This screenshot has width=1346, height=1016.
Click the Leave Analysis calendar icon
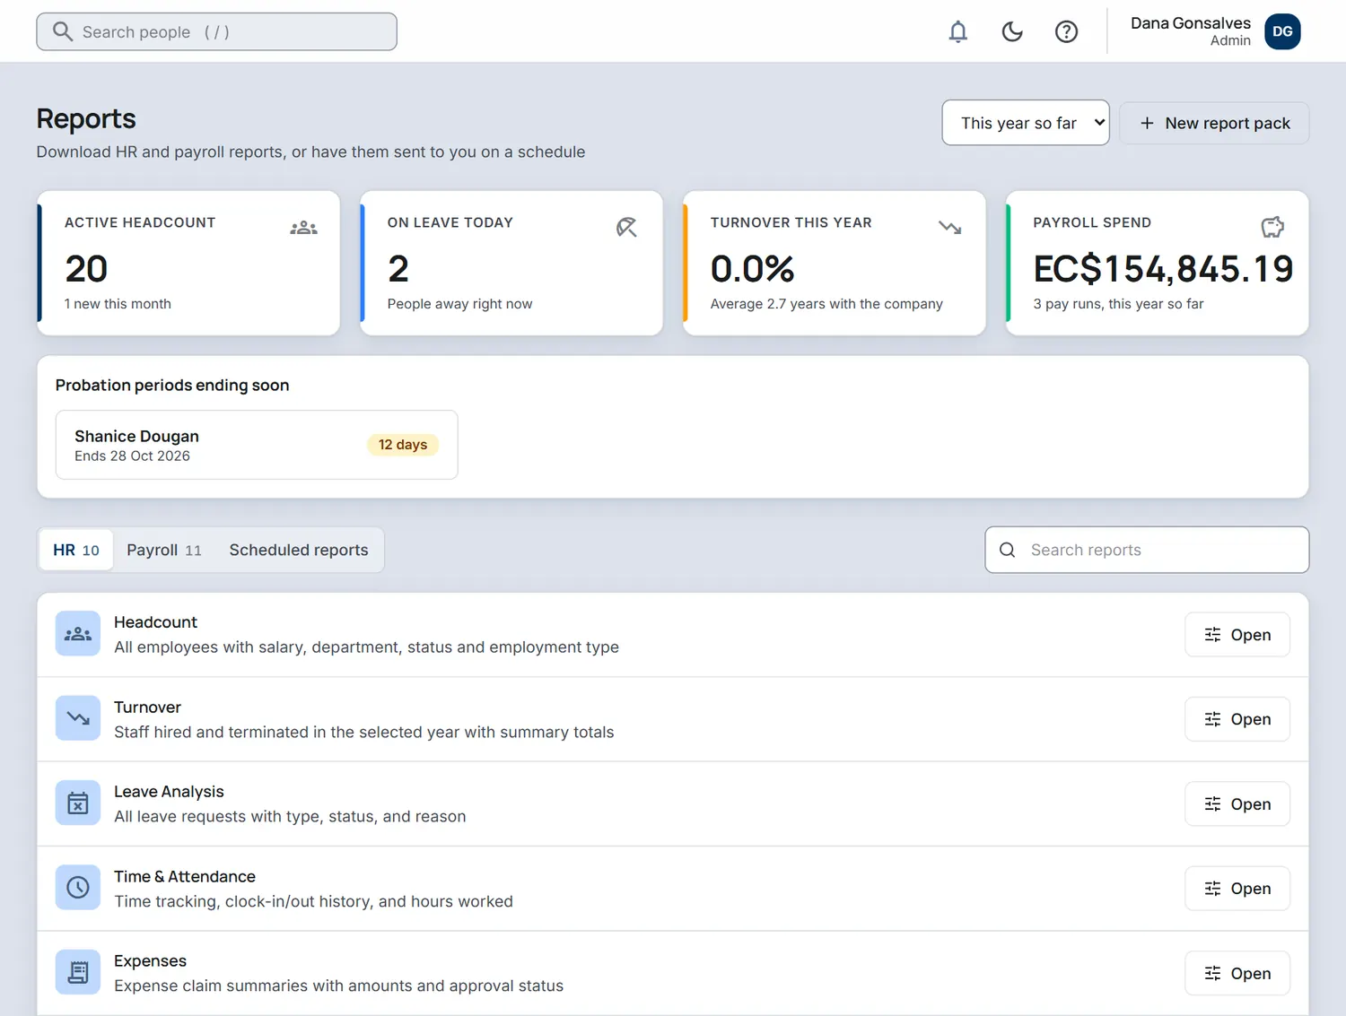click(78, 803)
